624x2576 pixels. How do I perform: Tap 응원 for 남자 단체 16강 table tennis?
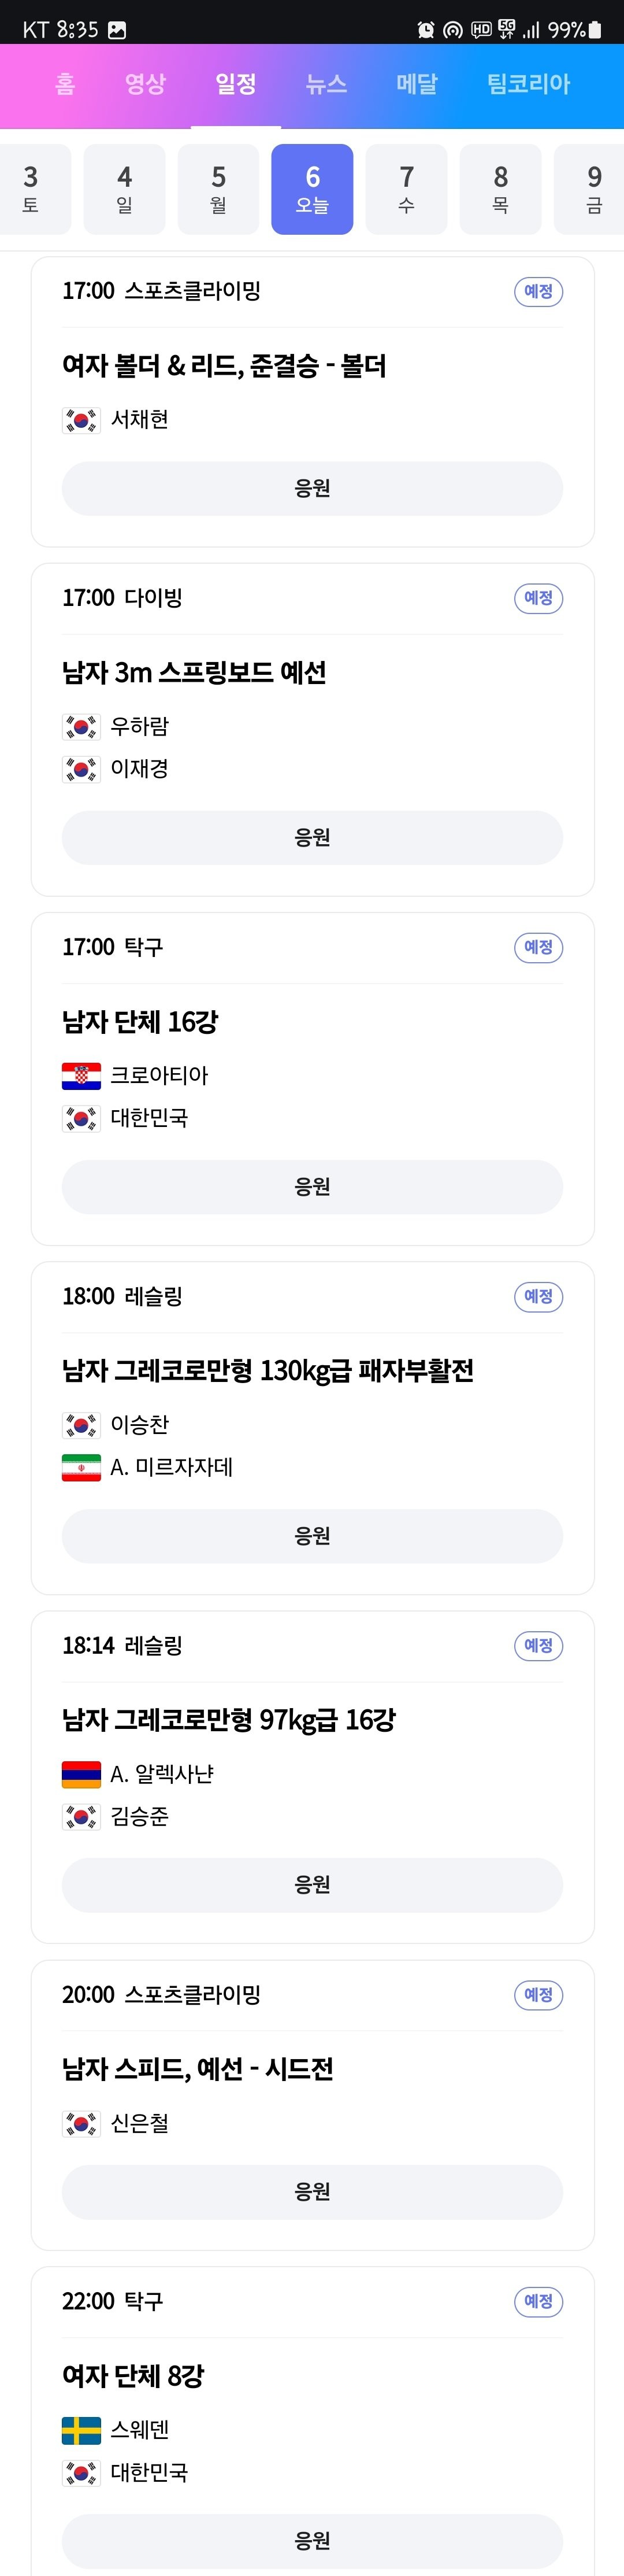pyautogui.click(x=312, y=1187)
